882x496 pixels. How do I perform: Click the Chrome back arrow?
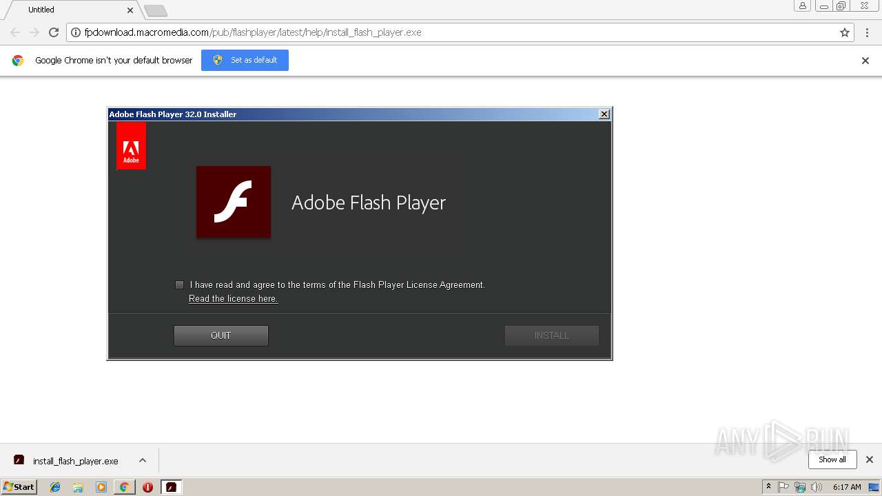coord(15,32)
